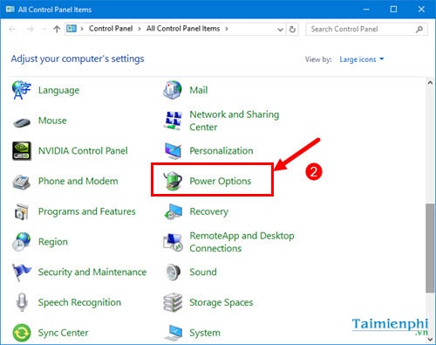Image resolution: width=436 pixels, height=345 pixels.
Task: Open the Language globe icon
Action: (21, 90)
